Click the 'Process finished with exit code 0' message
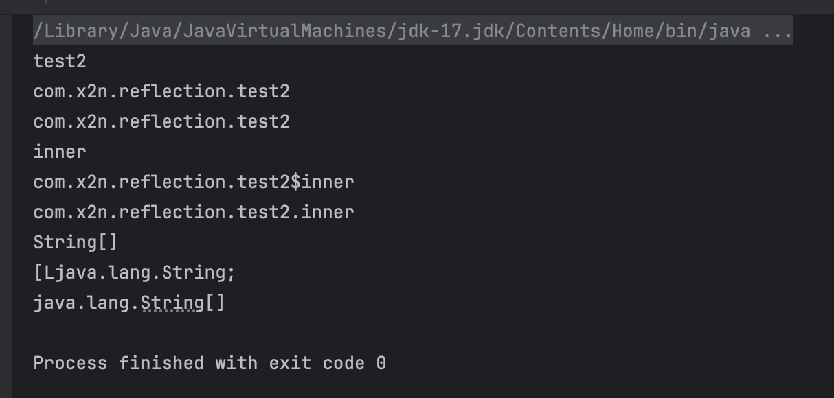The height and width of the screenshot is (398, 834). [x=210, y=363]
